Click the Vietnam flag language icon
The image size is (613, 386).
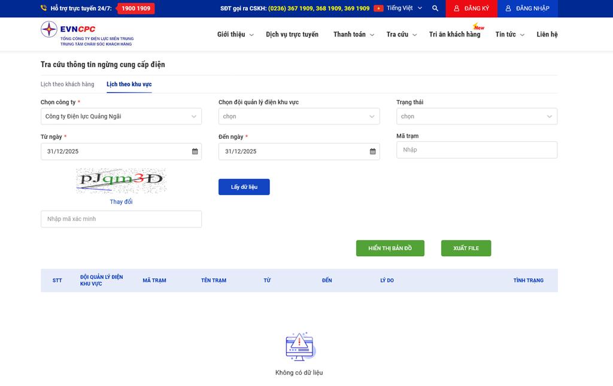click(378, 8)
